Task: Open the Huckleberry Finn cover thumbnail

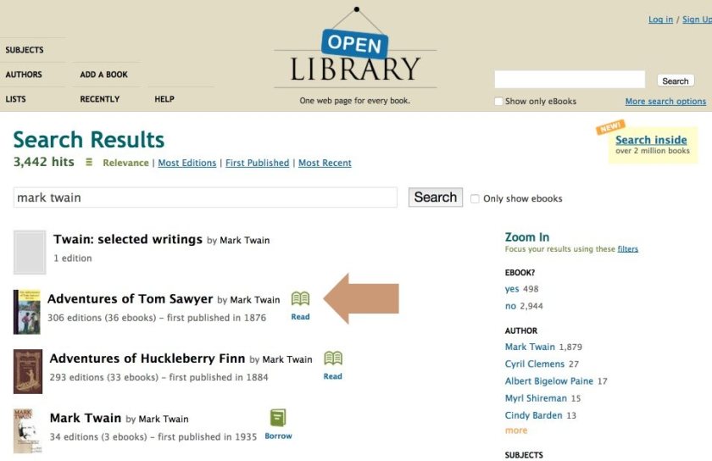Action: (x=28, y=371)
